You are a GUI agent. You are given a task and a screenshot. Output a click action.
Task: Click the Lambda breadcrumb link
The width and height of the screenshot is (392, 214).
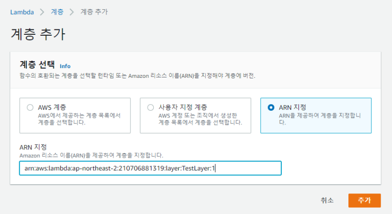pos(22,11)
